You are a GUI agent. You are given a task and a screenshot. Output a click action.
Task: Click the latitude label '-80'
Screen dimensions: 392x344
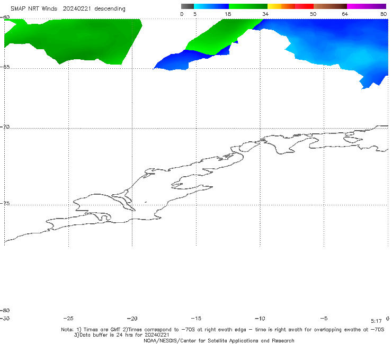coord(5,310)
